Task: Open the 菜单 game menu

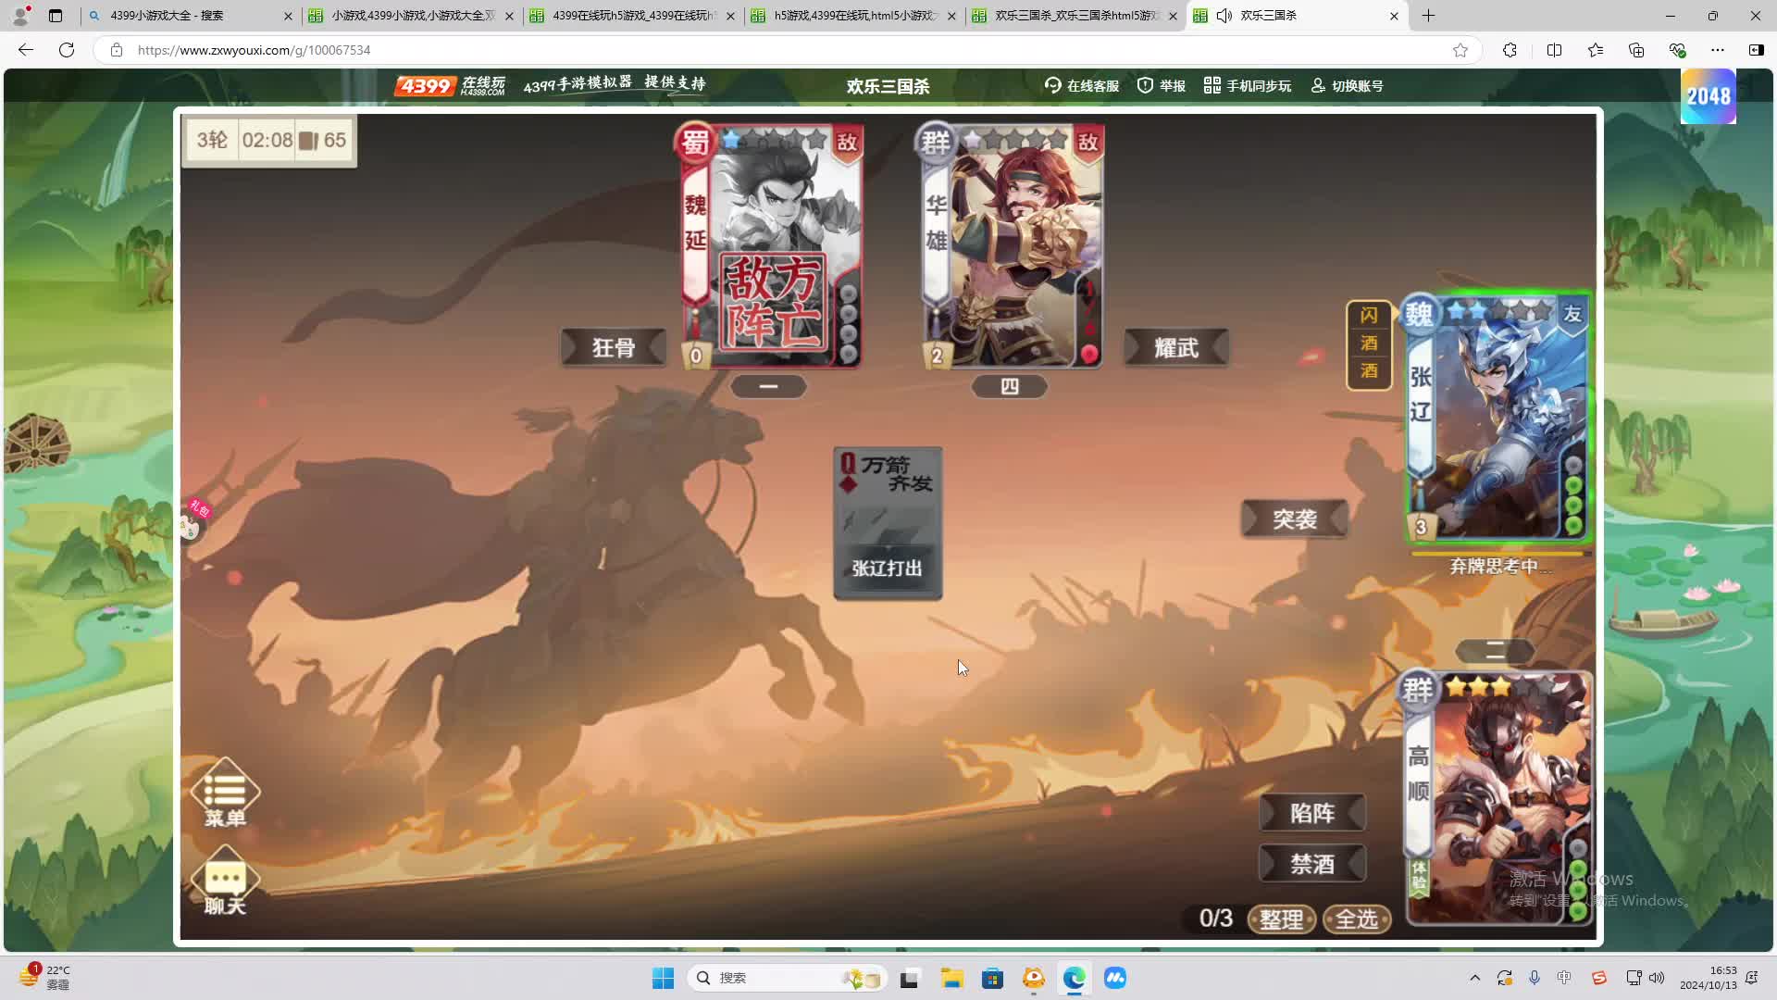Action: [225, 794]
